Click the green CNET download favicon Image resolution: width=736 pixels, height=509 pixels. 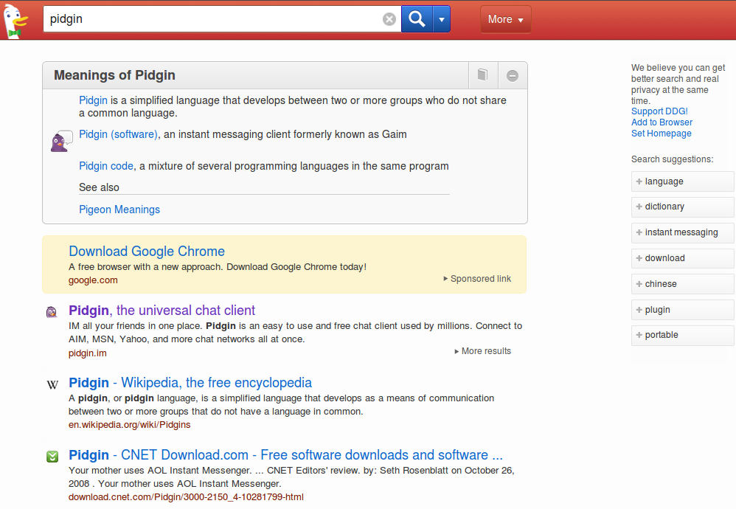(52, 457)
